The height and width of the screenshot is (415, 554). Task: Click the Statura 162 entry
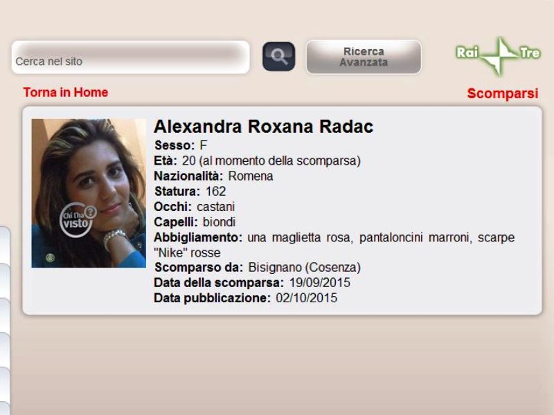[x=190, y=192]
